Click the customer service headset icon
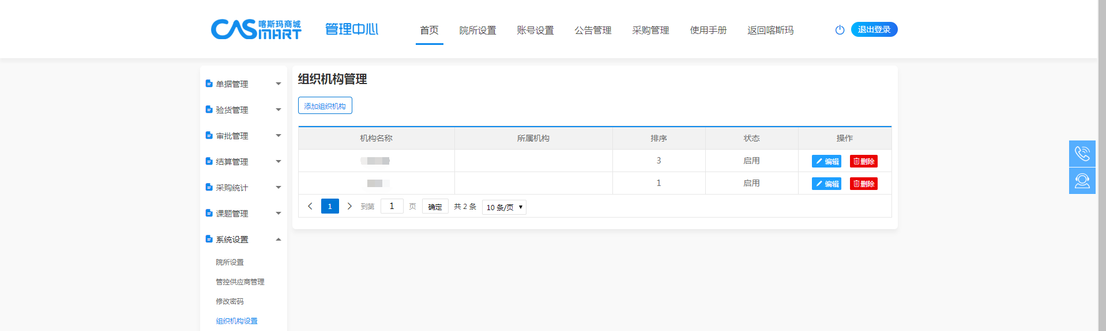This screenshot has height=331, width=1106. 1082,181
